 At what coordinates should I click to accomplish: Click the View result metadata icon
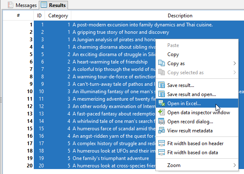(x=162, y=130)
